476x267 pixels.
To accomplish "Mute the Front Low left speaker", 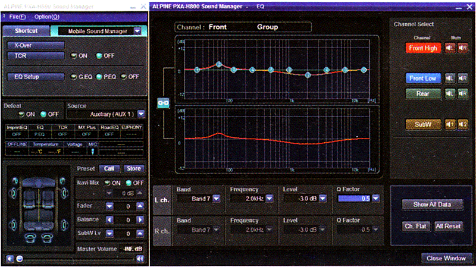I will tap(449, 78).
